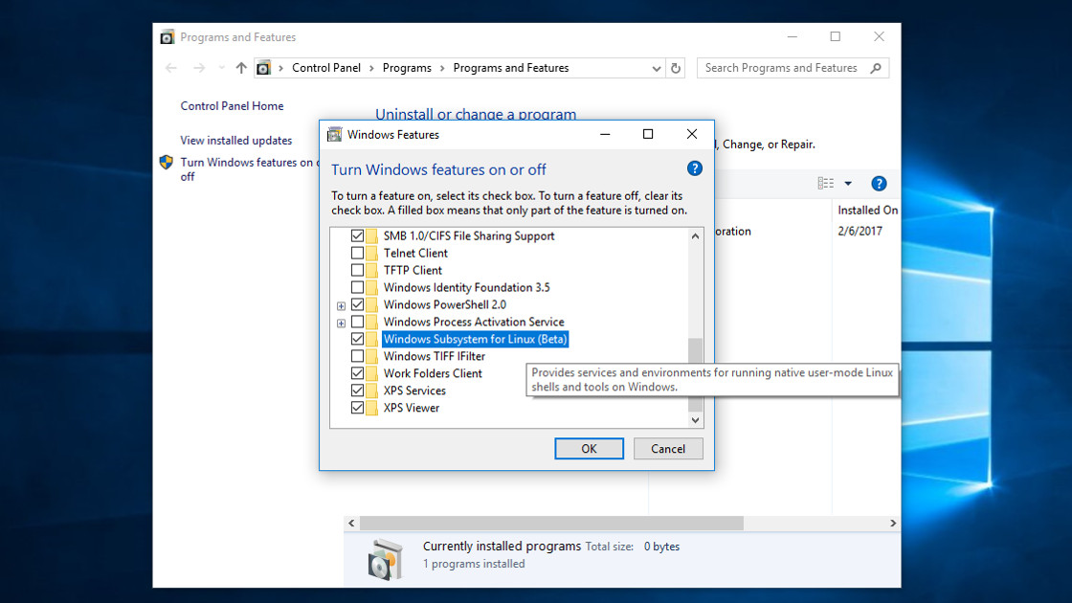This screenshot has width=1072, height=603.
Task: Uncheck Work Folders Client
Action: 358,373
